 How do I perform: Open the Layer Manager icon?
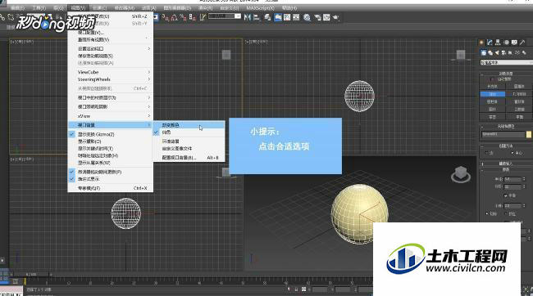coord(267,17)
